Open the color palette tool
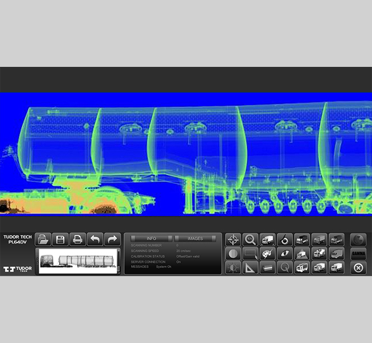This screenshot has width=372, height=343. click(267, 253)
